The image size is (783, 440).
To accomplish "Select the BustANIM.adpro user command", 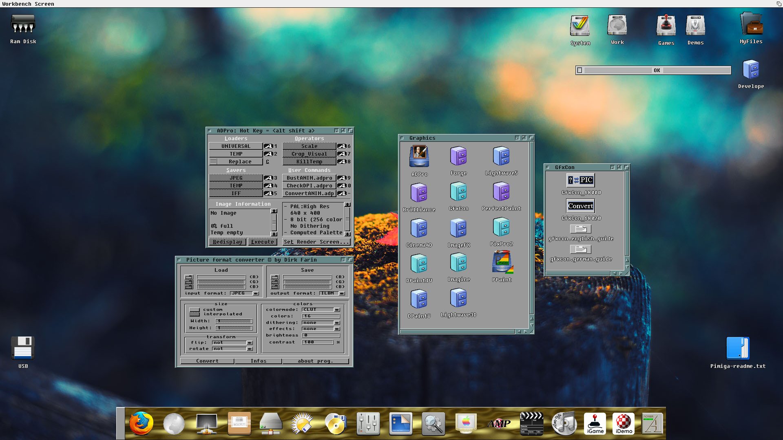I will [309, 178].
